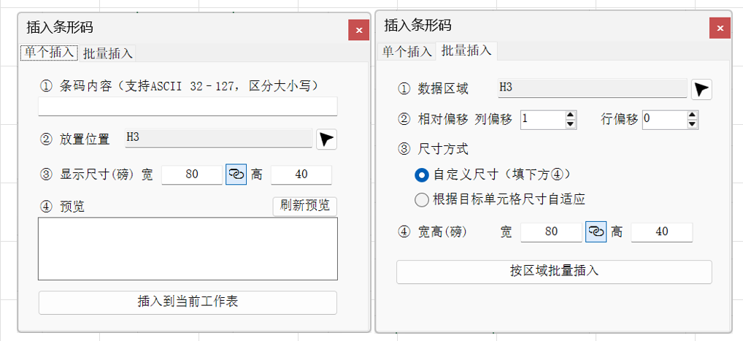Toggle the width-height link icon in right dialog
743x341 pixels.
[x=596, y=231]
